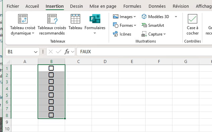Select column F header
The width and height of the screenshot is (212, 132).
159,62
